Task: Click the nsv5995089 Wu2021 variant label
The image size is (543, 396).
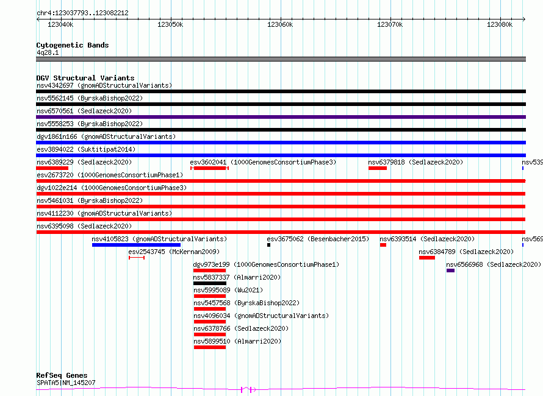Action: pyautogui.click(x=228, y=290)
